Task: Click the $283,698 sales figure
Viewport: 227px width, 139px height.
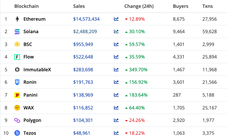Action: tap(83, 69)
